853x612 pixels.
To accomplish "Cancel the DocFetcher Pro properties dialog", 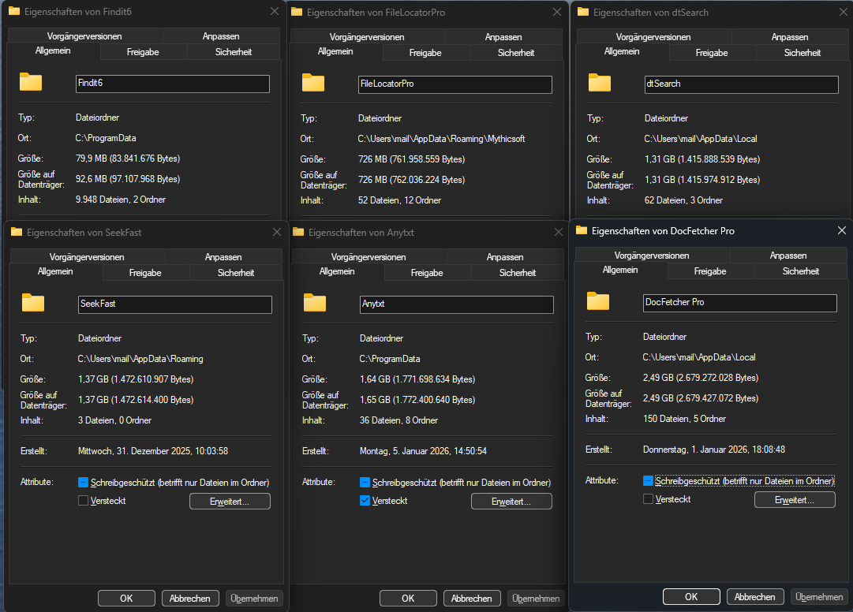I will 755,596.
